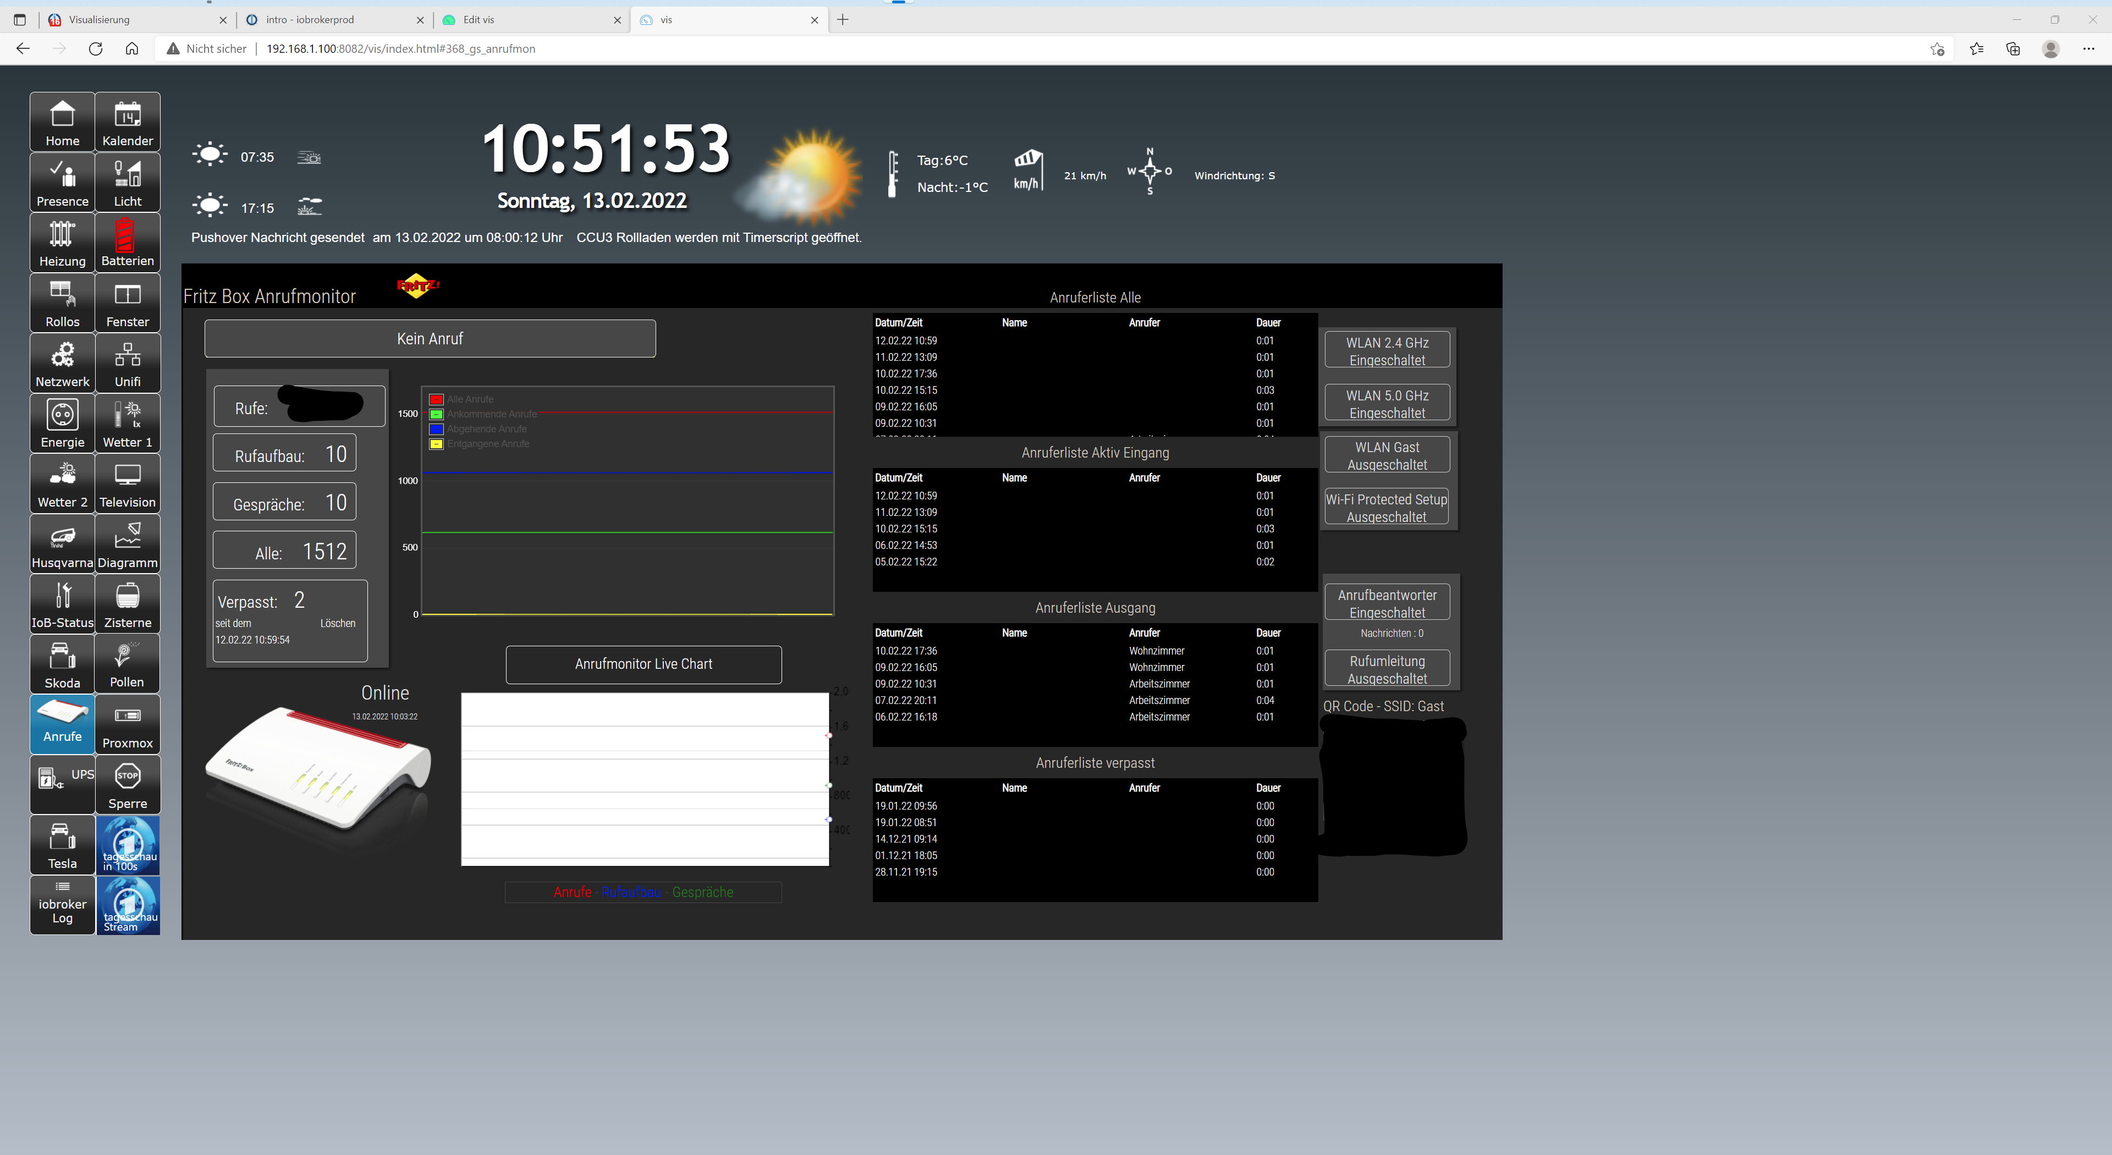Image resolution: width=2112 pixels, height=1155 pixels.
Task: Open the Proxmox server icon
Action: click(x=127, y=724)
